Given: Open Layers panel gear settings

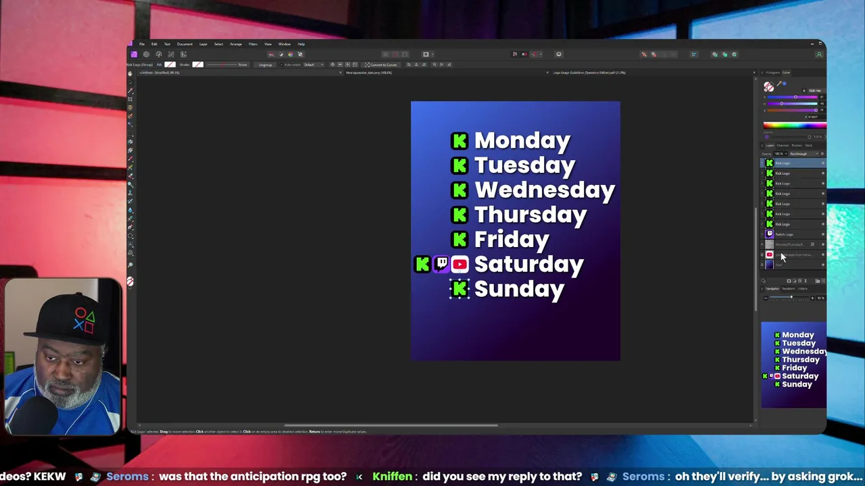Looking at the screenshot, I should point(822,154).
